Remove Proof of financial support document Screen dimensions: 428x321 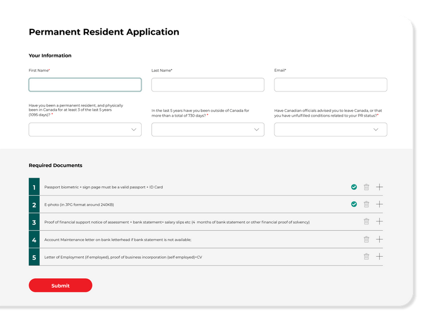[x=366, y=221]
